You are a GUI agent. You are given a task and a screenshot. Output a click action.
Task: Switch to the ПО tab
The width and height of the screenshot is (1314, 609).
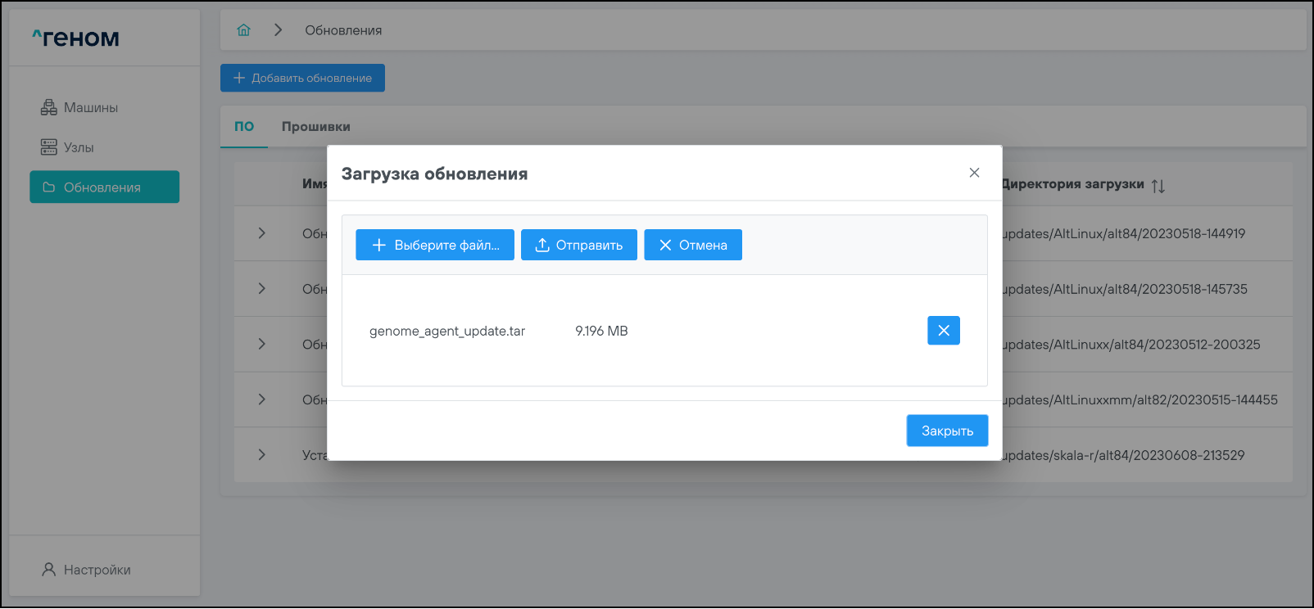tap(244, 127)
